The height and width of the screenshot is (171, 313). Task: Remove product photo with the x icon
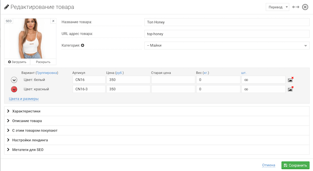[53, 21]
